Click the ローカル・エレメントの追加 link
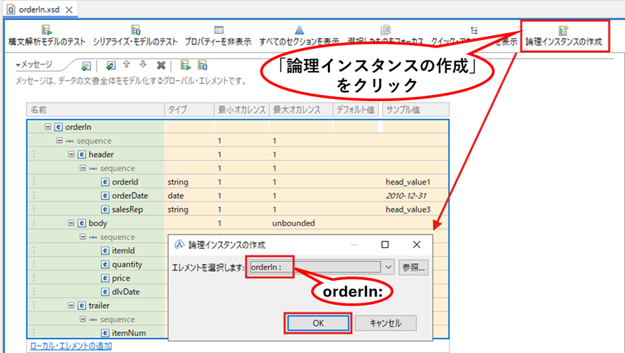 point(71,346)
